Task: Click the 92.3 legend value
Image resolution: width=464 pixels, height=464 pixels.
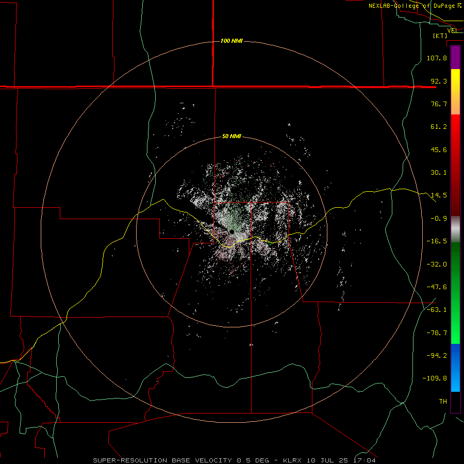Action: click(439, 81)
